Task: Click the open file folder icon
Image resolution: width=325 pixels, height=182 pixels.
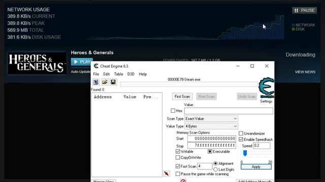Action: pos(105,82)
